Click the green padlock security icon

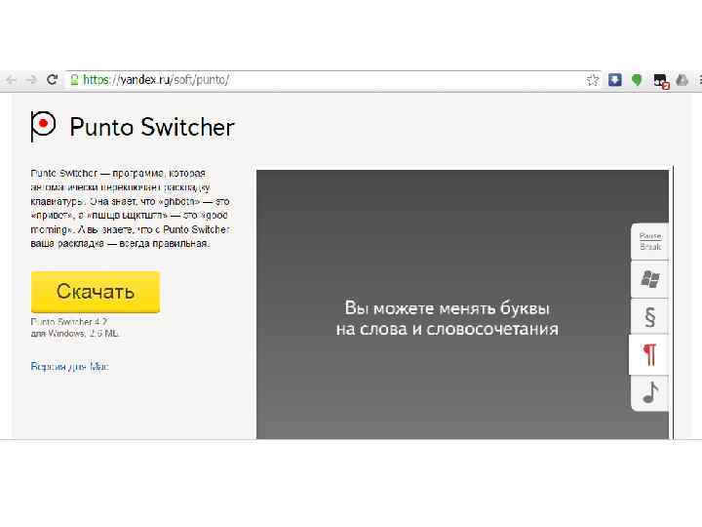coord(74,80)
